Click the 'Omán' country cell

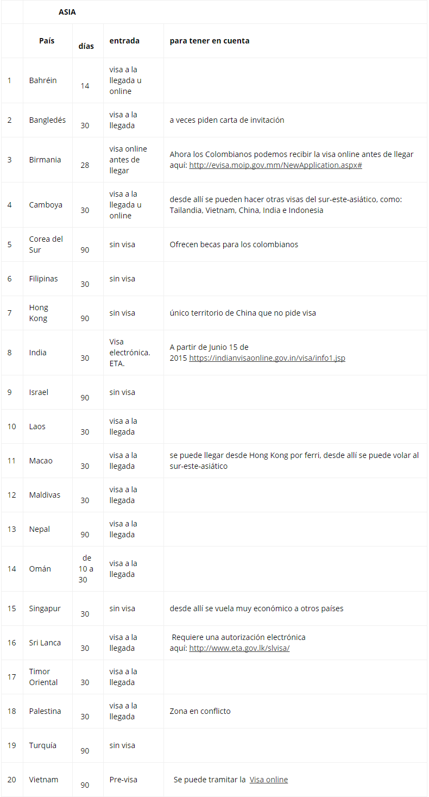tap(40, 569)
